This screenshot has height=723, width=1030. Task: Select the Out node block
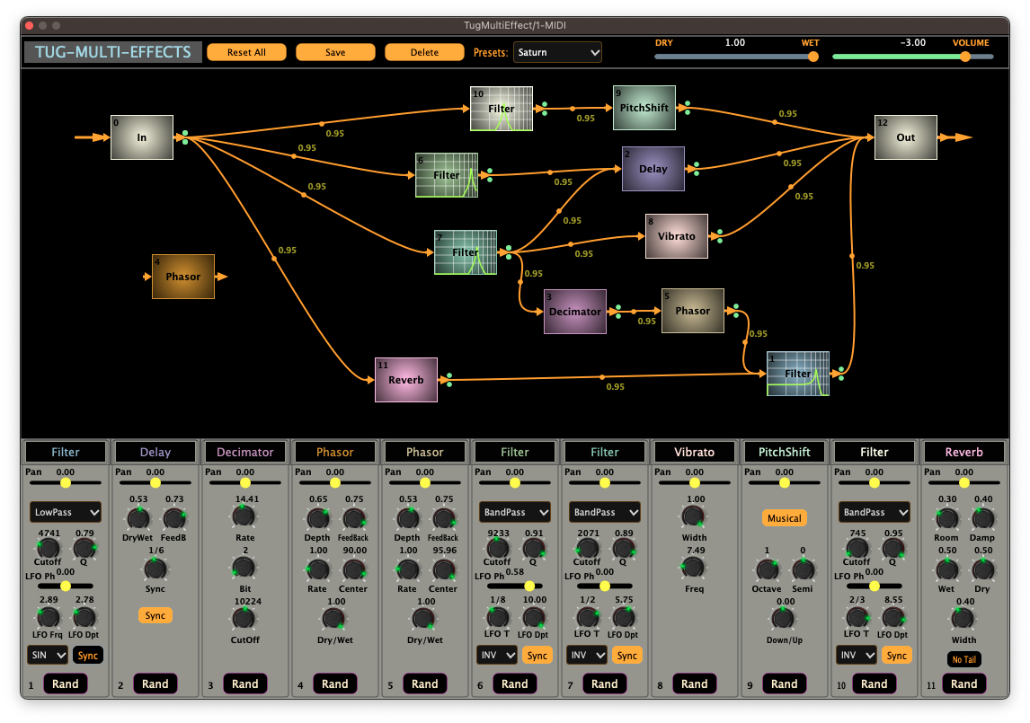905,137
